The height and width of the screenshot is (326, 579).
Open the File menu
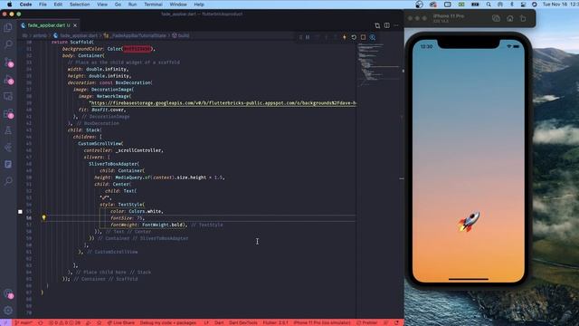point(43,5)
